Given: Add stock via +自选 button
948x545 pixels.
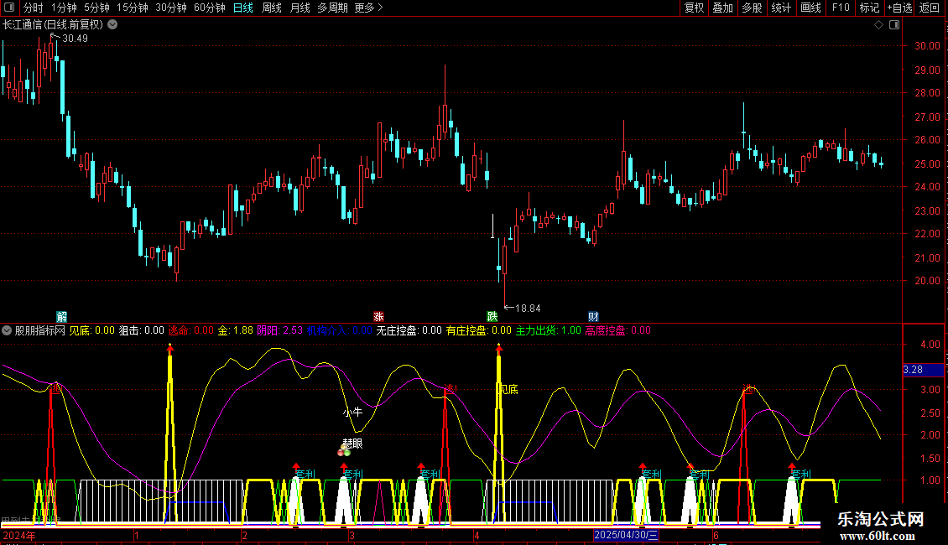Looking at the screenshot, I should pyautogui.click(x=899, y=8).
